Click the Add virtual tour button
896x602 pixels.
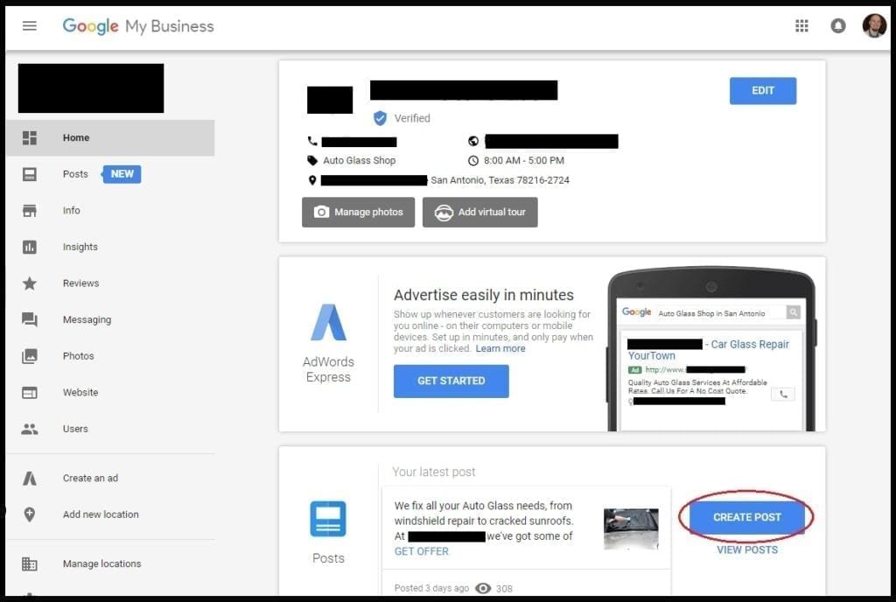pos(480,213)
